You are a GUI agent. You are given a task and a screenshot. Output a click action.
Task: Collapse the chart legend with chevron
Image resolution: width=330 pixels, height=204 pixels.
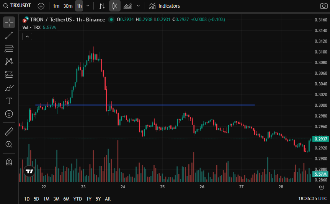point(27,37)
